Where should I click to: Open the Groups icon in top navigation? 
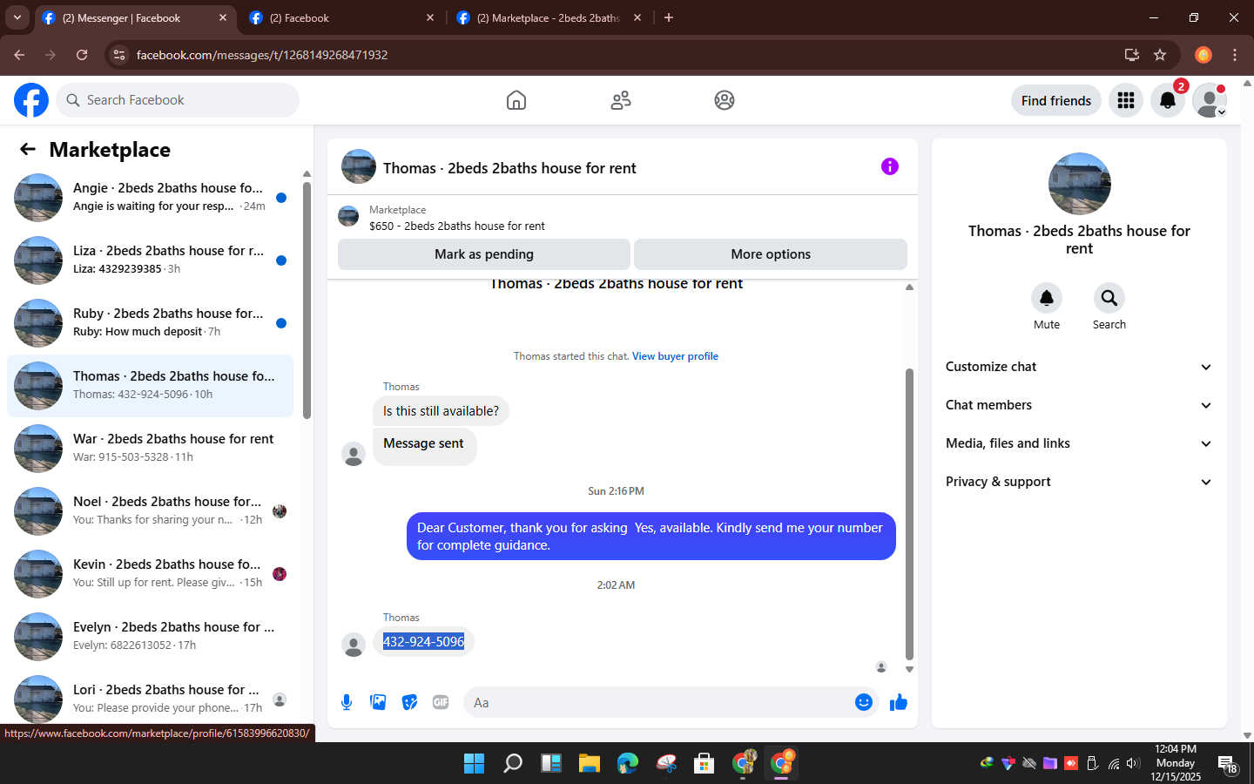[x=725, y=100]
